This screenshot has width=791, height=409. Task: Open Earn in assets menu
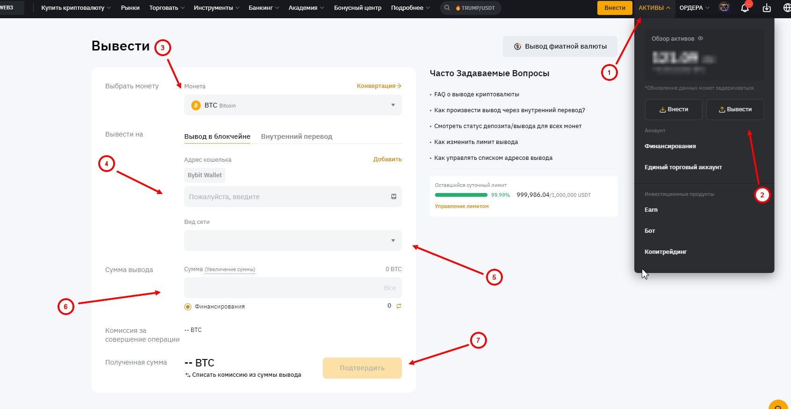coord(651,210)
